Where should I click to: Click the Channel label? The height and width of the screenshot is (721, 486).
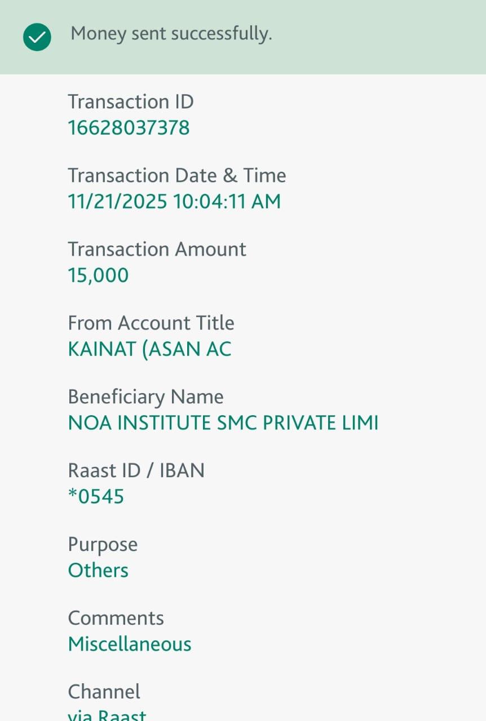(104, 692)
